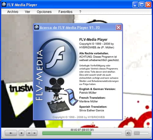The image size is (153, 140).
Task: Open the ? help menu
Action: click(80, 12)
